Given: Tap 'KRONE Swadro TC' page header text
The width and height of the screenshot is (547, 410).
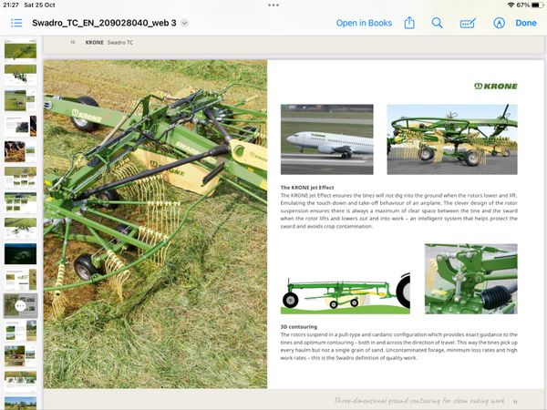Looking at the screenshot, I should [x=109, y=43].
